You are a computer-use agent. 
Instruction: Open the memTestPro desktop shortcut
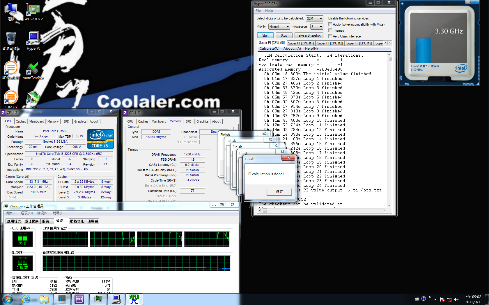33,70
